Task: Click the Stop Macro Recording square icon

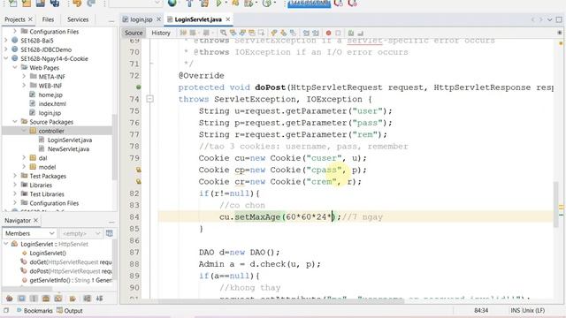Action: coord(338,33)
